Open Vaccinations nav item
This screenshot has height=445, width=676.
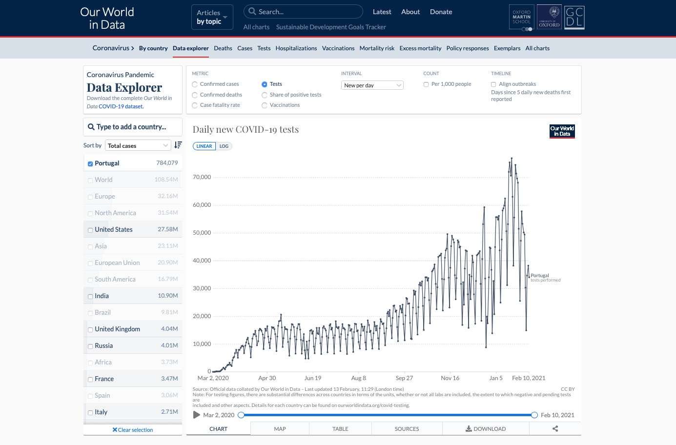pos(338,48)
